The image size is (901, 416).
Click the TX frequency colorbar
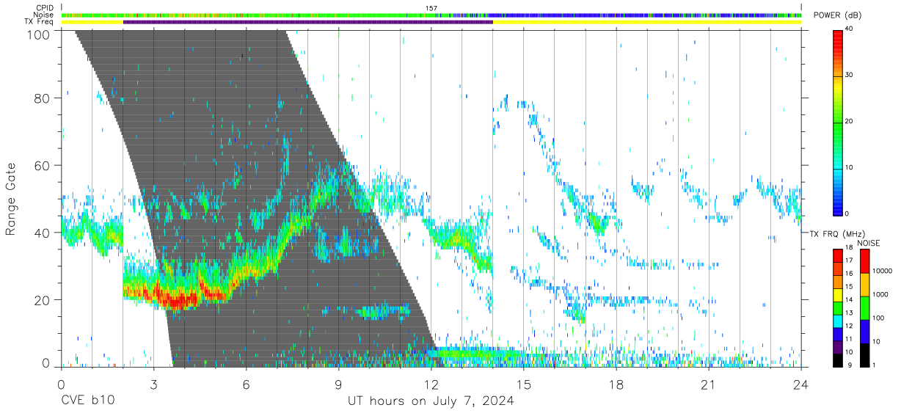[x=838, y=307]
